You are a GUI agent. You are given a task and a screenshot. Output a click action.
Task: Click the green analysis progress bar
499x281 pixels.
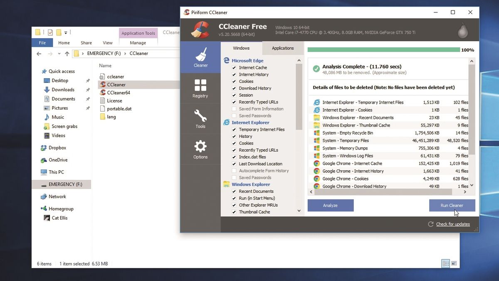click(383, 49)
